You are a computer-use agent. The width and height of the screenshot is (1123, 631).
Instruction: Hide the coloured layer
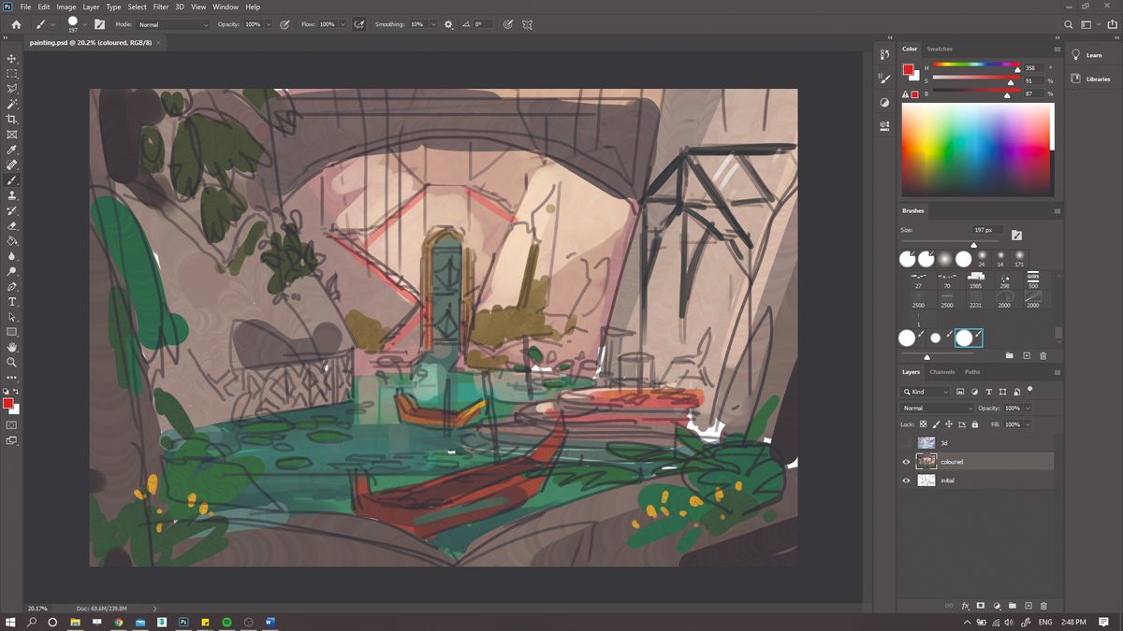click(906, 461)
